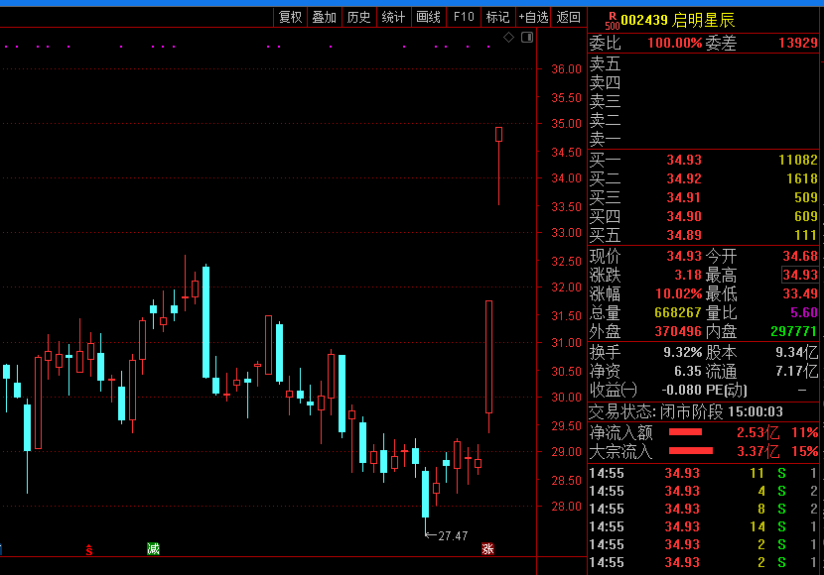Select the 卖五 ask row label
The width and height of the screenshot is (824, 575).
605,64
